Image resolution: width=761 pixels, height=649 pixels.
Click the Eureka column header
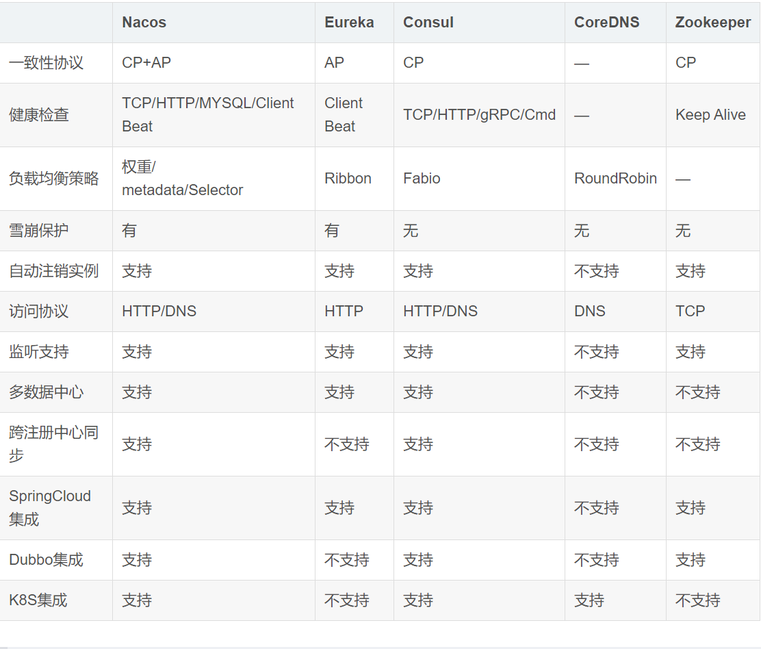pos(349,23)
